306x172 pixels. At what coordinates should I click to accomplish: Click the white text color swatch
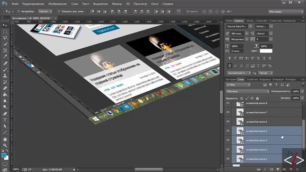tap(266, 51)
